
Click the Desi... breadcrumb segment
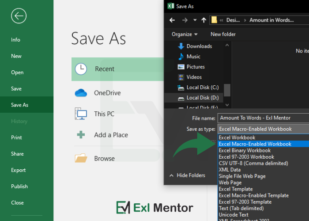[233, 20]
